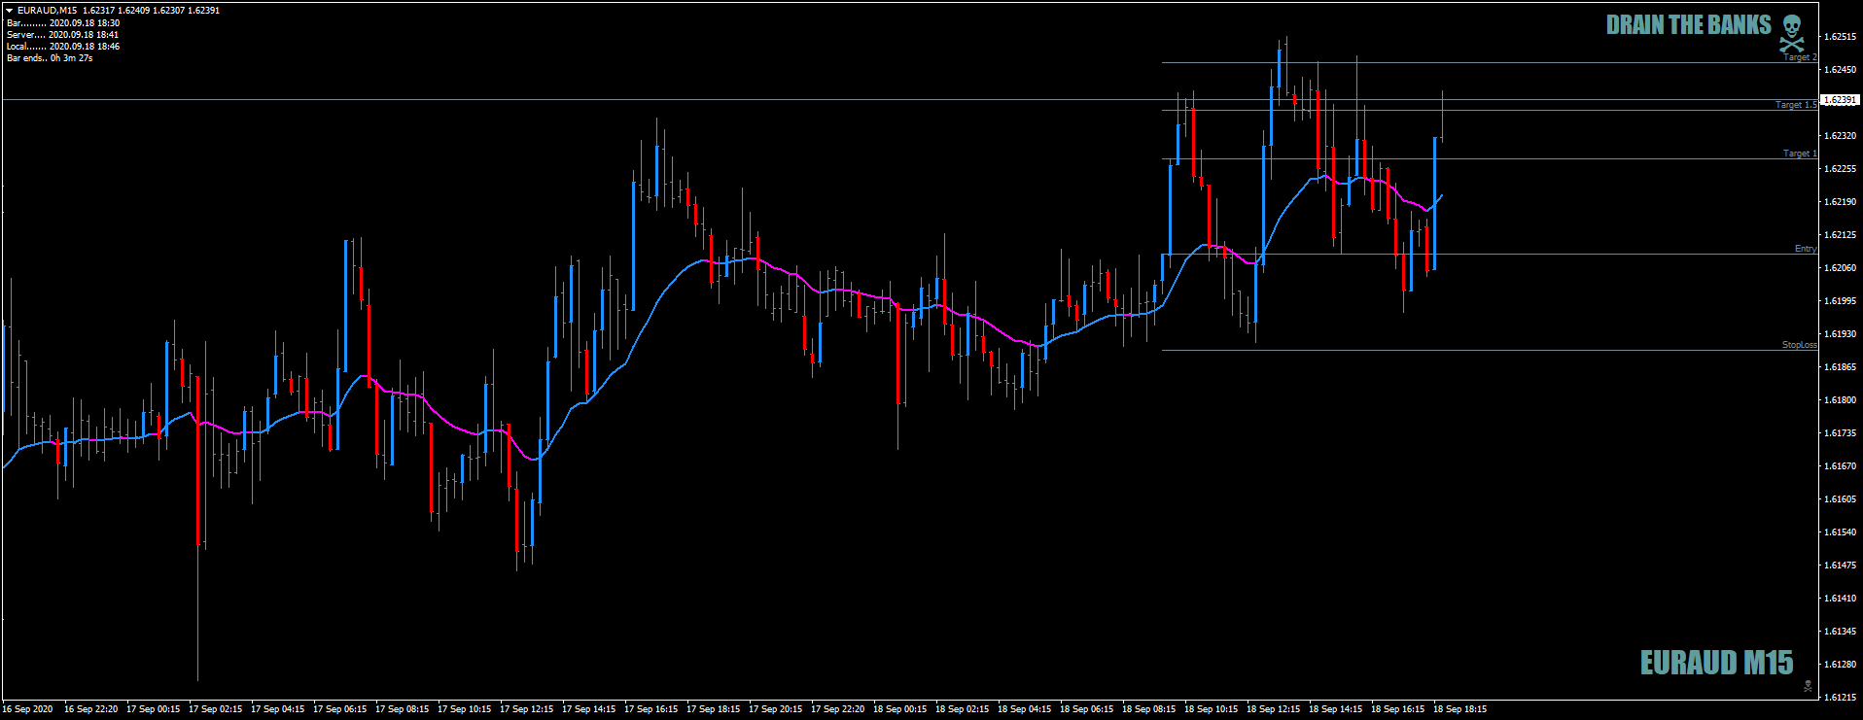
Task: Click the 1.61475 price scale value
Action: 1840,566
